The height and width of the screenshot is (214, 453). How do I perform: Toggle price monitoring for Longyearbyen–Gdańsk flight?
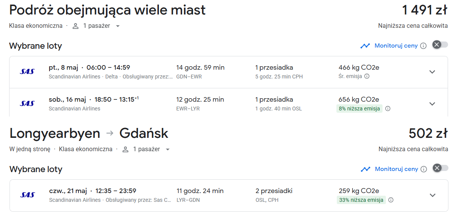point(440,168)
